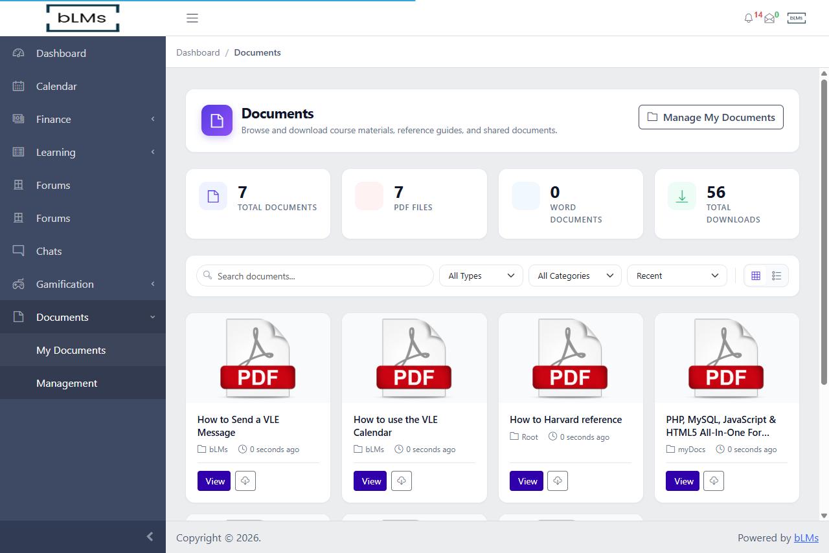
Task: Open Management in the sidebar submenu
Action: [83, 383]
